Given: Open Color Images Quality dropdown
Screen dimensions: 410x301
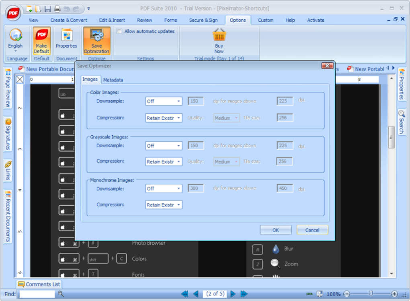Looking at the screenshot, I should tap(226, 118).
